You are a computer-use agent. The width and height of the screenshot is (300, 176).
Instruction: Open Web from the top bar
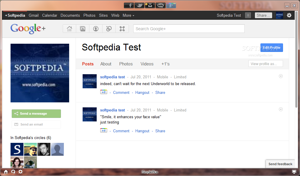115,15
